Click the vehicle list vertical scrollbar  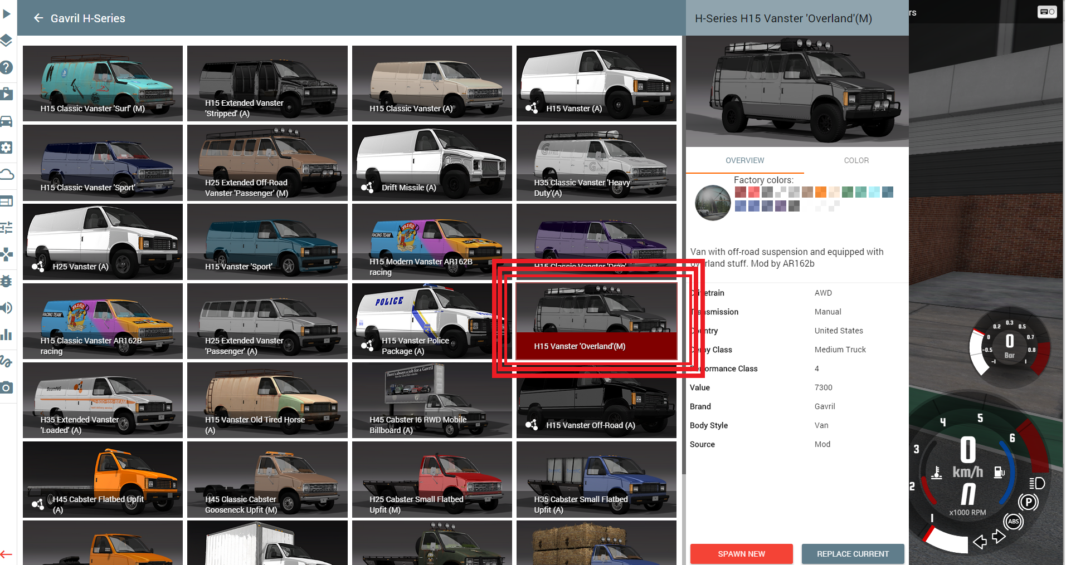point(683,256)
